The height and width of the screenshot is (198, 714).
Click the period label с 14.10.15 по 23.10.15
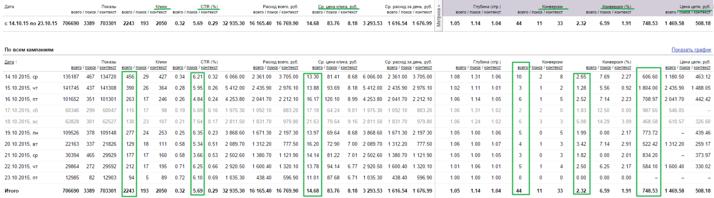(31, 23)
